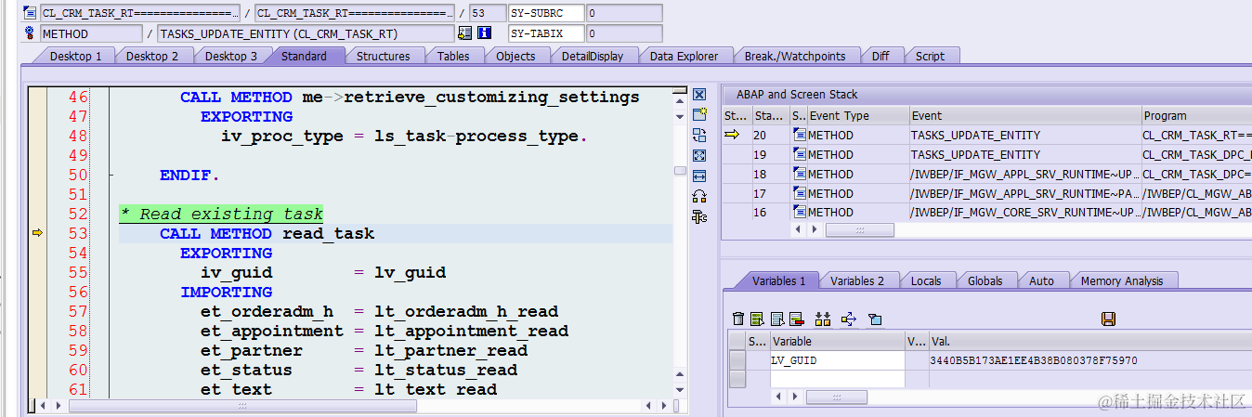Click the method icon in stack level 16 row
This screenshot has height=417, width=1252.
[800, 212]
